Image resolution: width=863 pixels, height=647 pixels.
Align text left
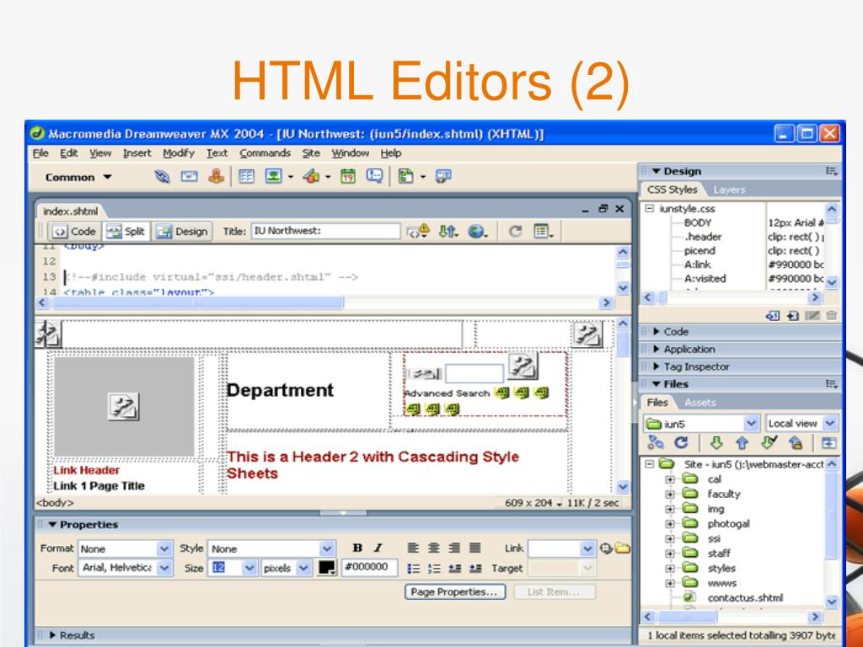click(413, 548)
